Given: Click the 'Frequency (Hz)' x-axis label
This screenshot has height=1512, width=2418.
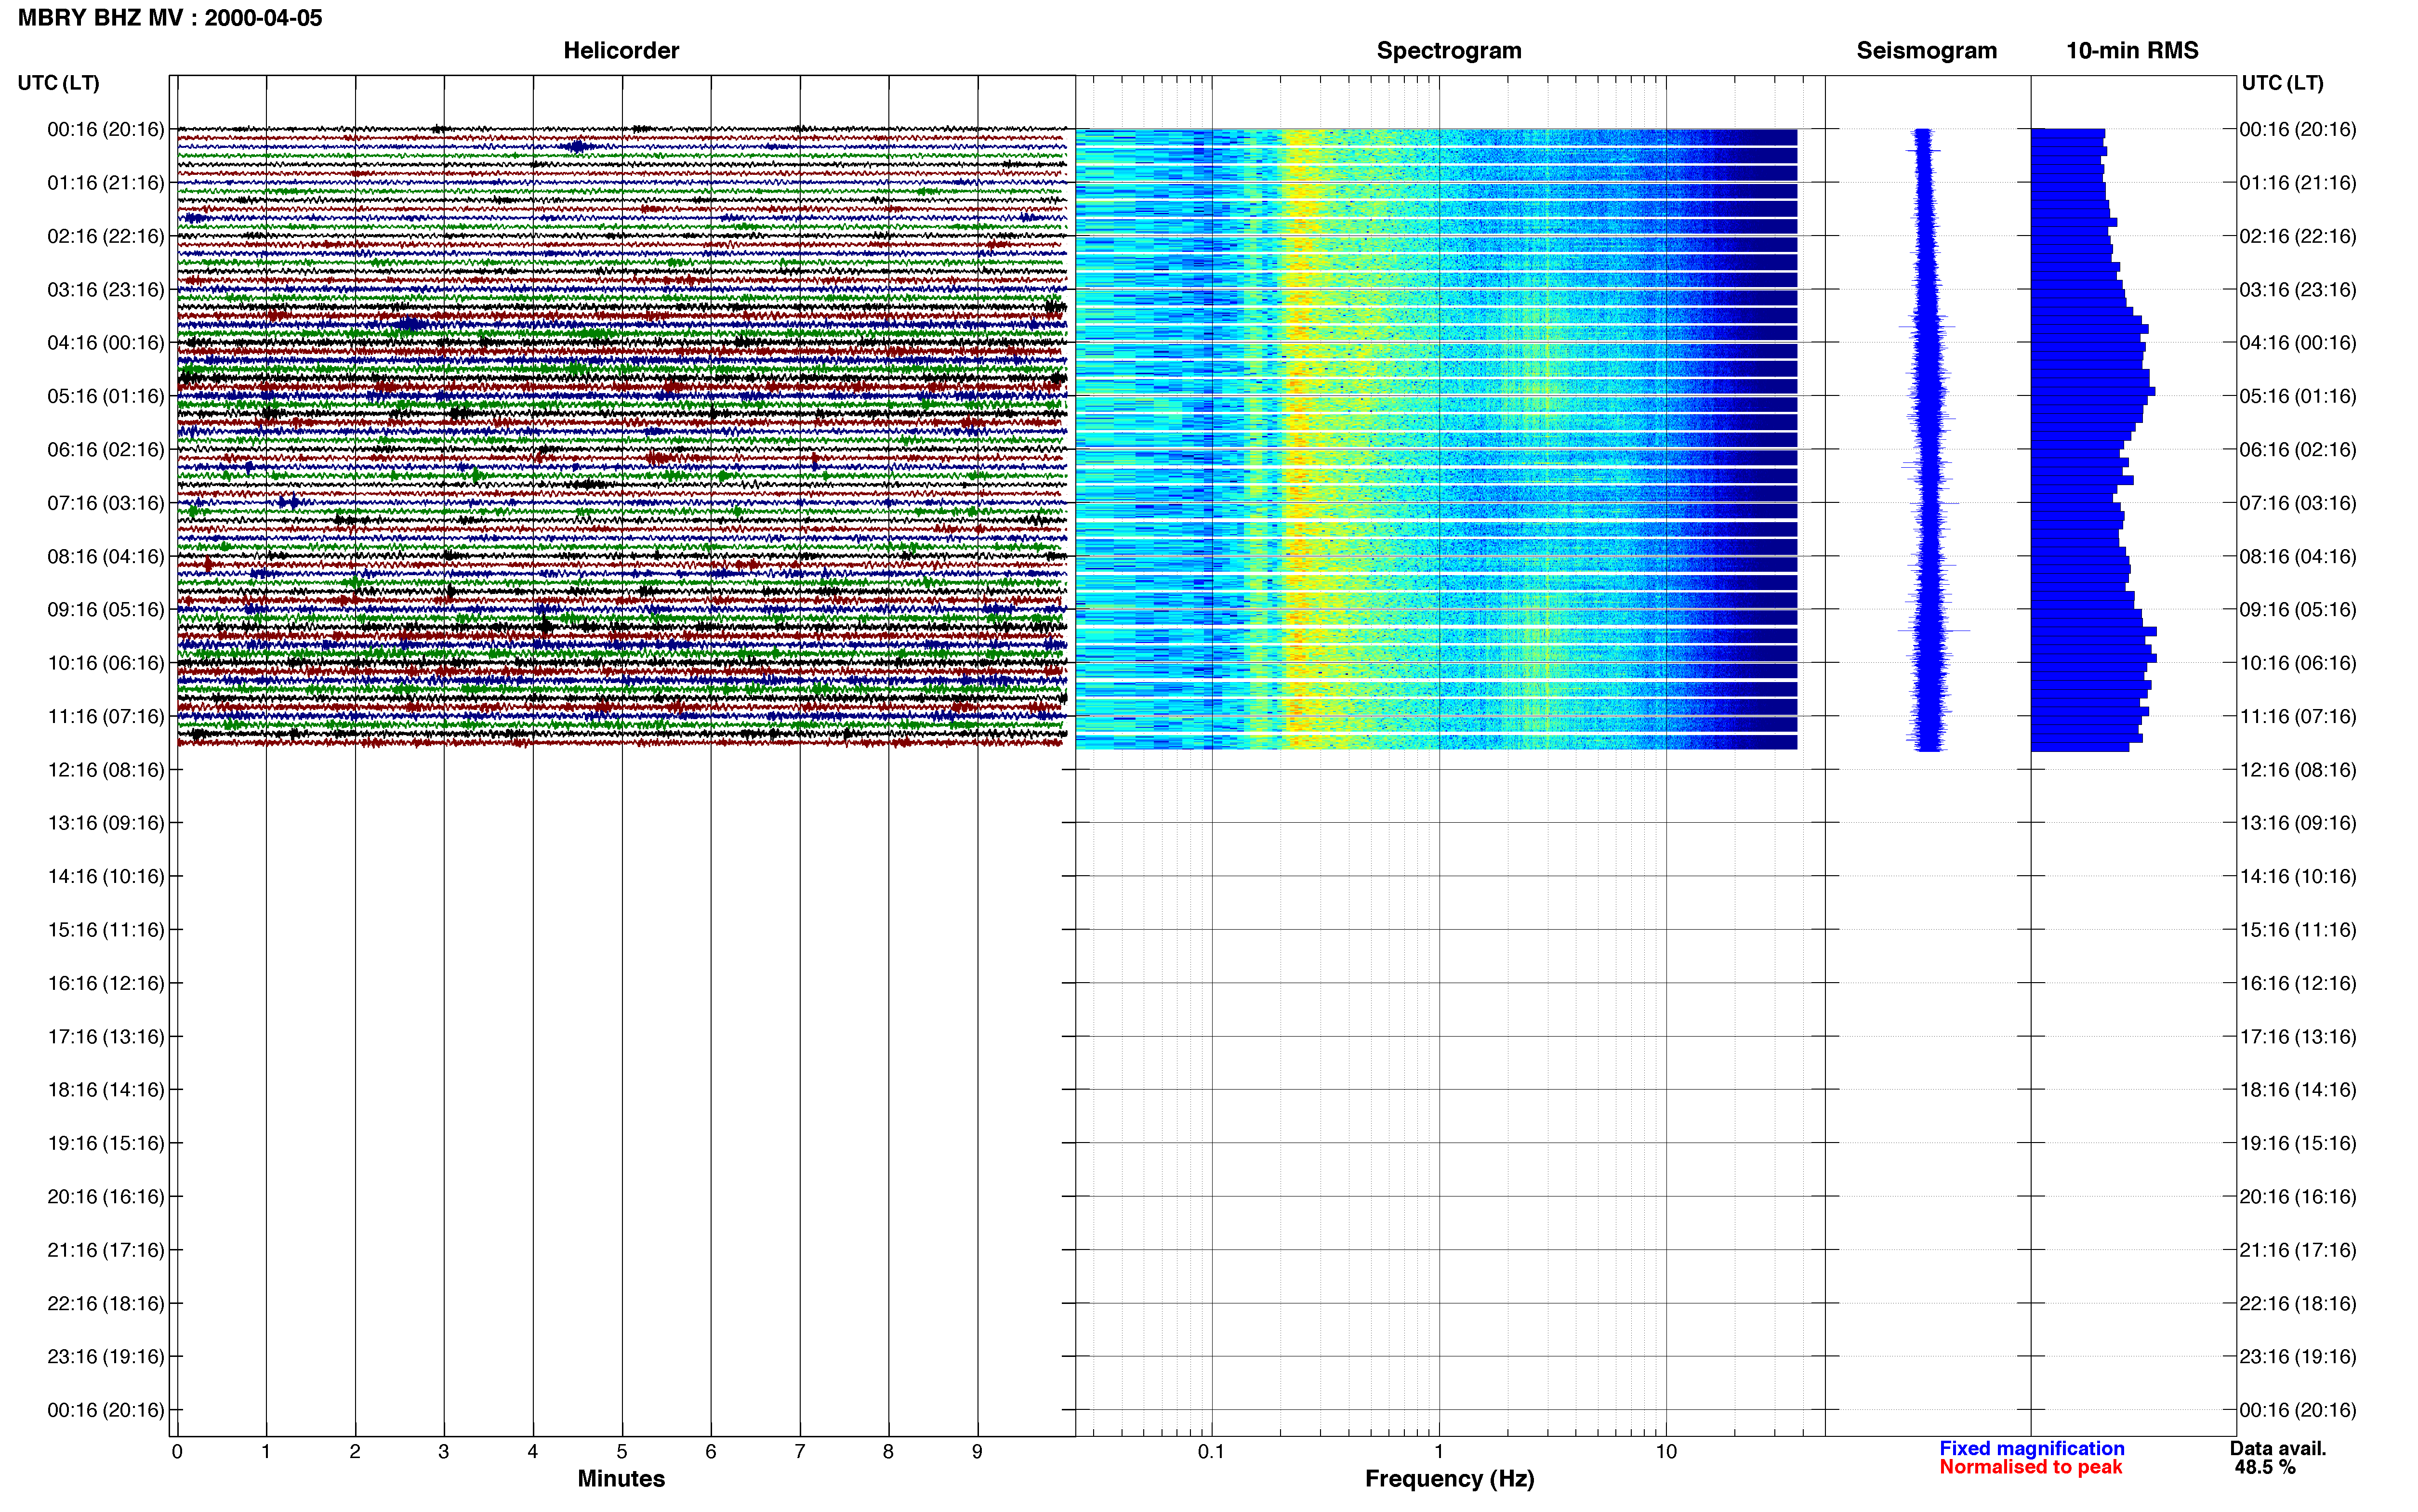Looking at the screenshot, I should click(x=1449, y=1478).
